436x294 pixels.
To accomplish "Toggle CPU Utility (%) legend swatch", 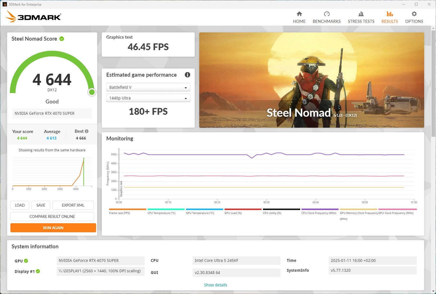I will pos(281,209).
